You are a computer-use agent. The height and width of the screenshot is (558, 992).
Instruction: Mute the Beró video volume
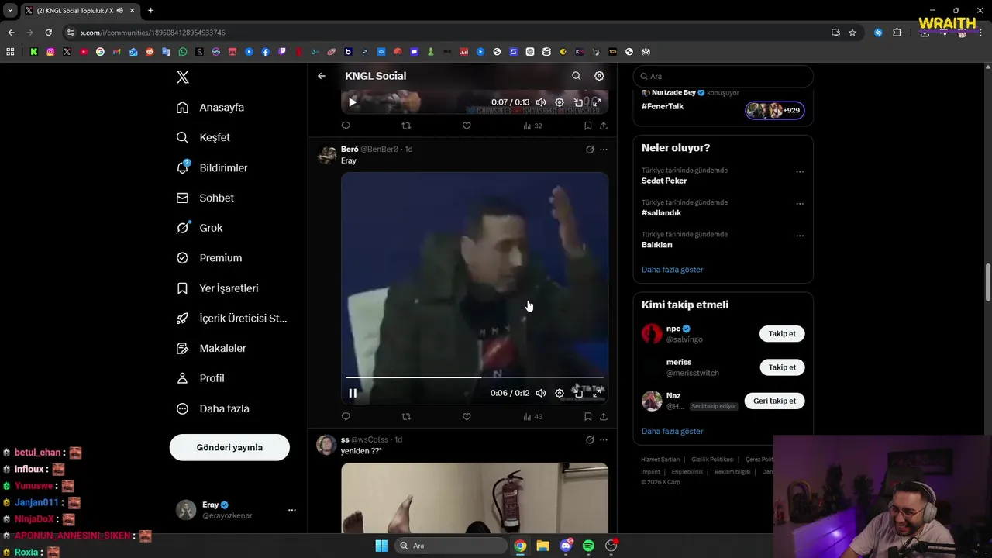(541, 393)
